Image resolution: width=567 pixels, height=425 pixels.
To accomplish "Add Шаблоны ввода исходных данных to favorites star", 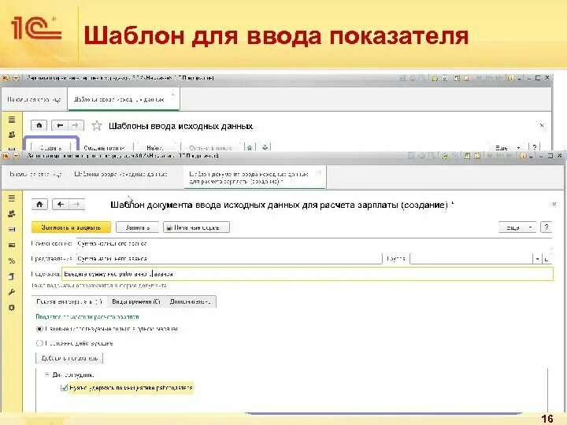I will tap(97, 126).
